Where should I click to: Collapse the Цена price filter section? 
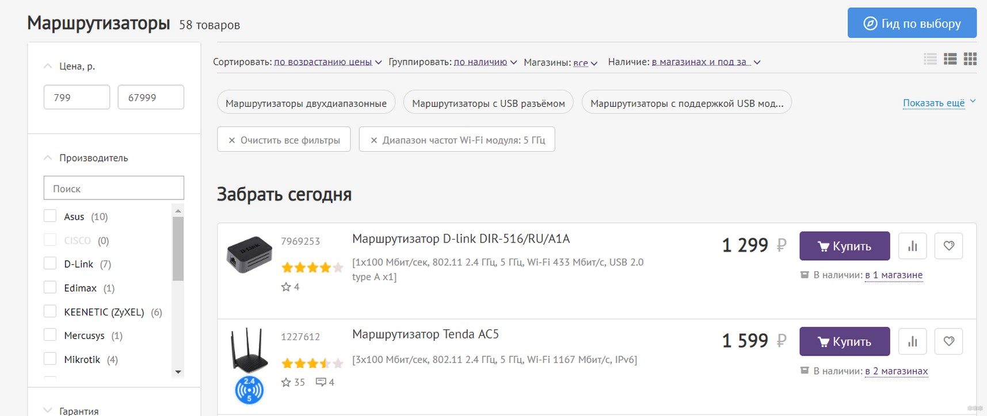click(48, 66)
